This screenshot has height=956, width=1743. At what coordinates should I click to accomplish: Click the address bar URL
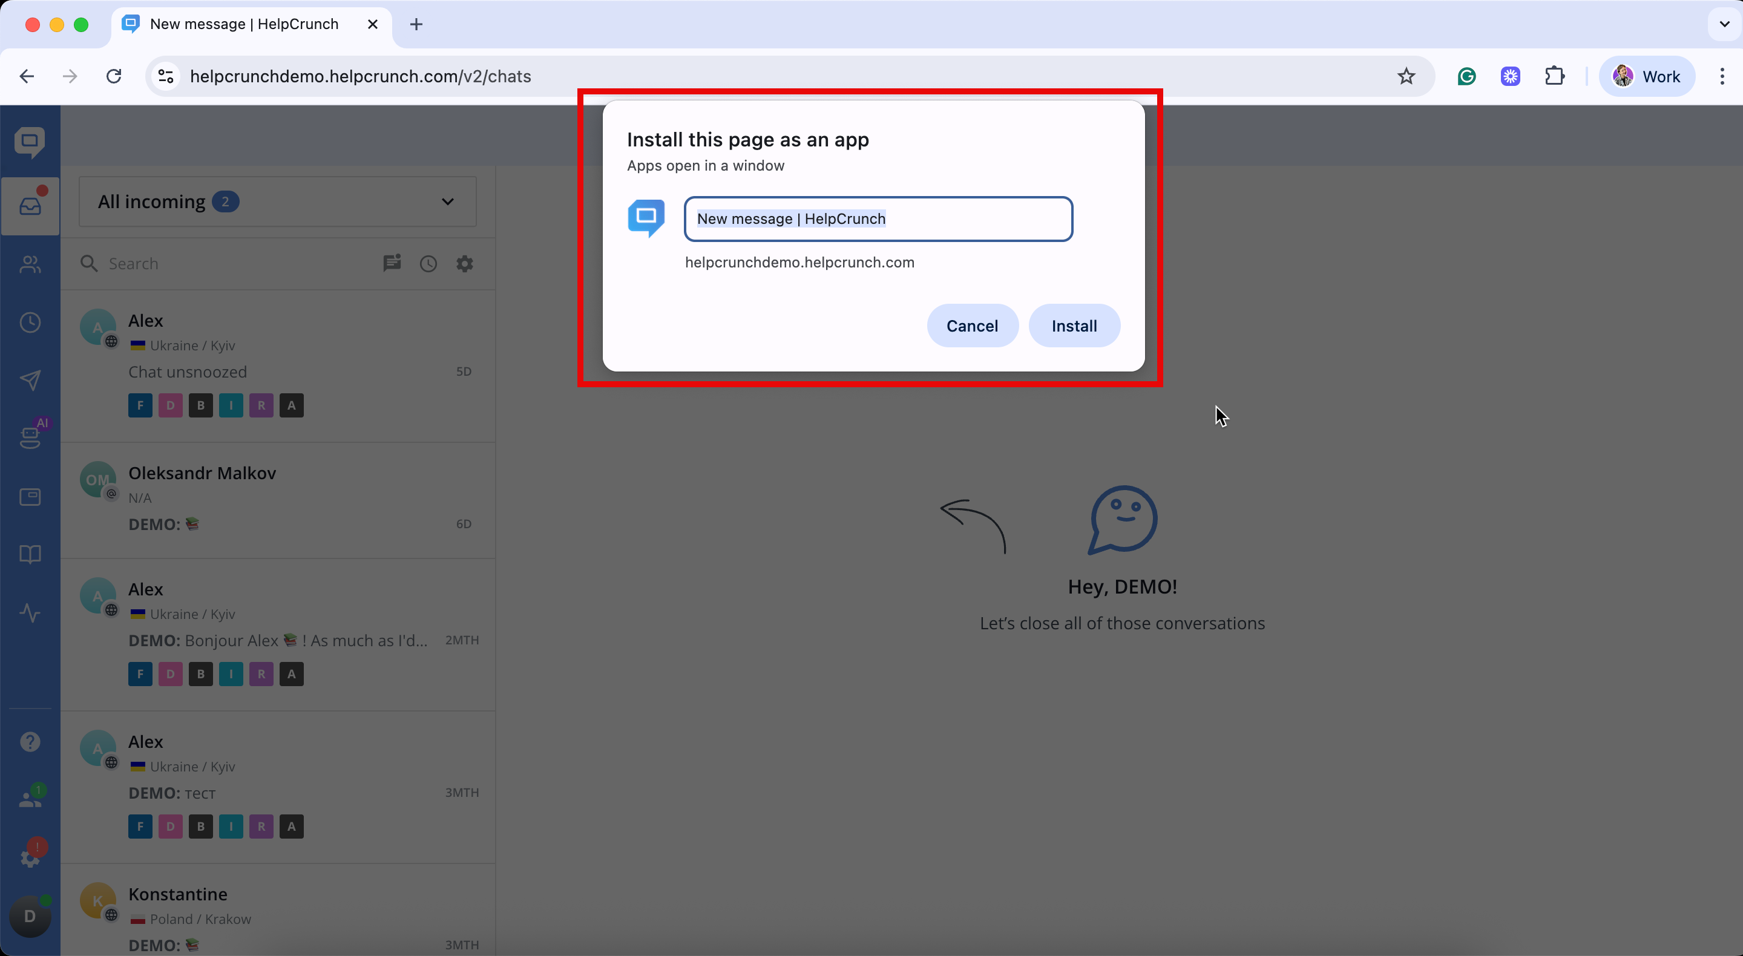360,76
